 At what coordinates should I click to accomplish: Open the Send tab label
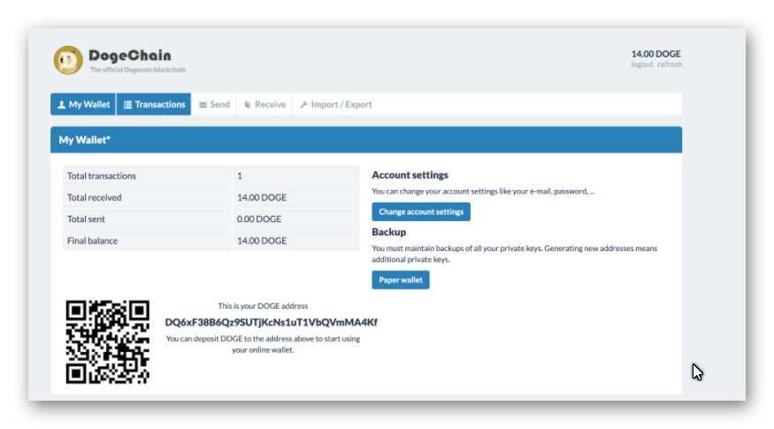219,104
